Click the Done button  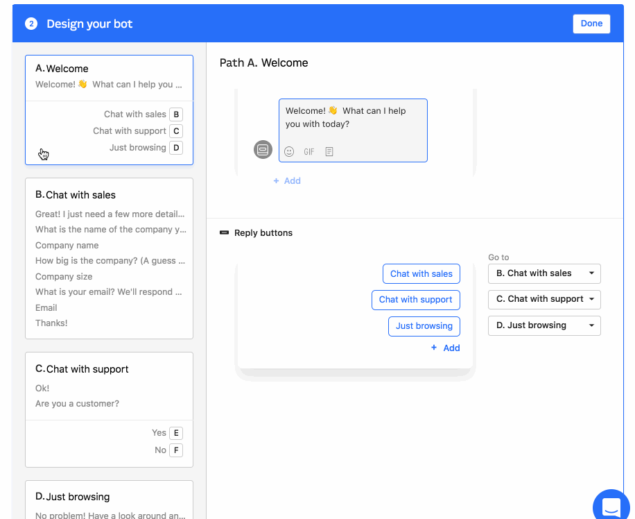(591, 24)
